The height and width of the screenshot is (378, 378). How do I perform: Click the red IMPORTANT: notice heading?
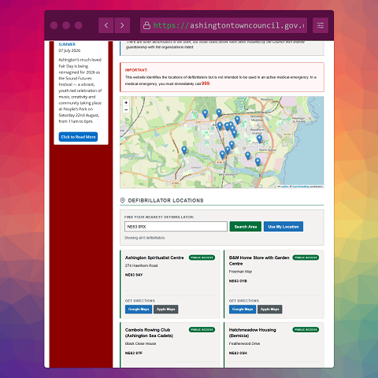pyautogui.click(x=136, y=70)
